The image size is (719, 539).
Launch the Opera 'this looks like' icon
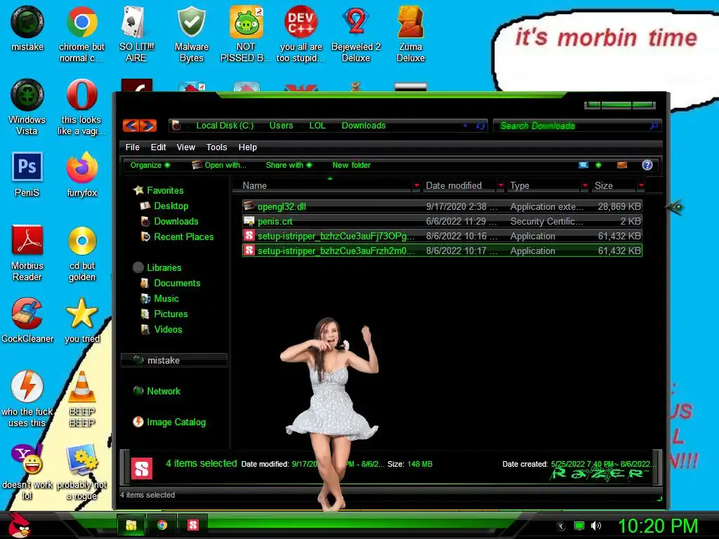(81, 107)
